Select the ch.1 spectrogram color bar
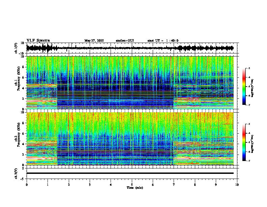This screenshot has height=207, width=267. [244, 87]
